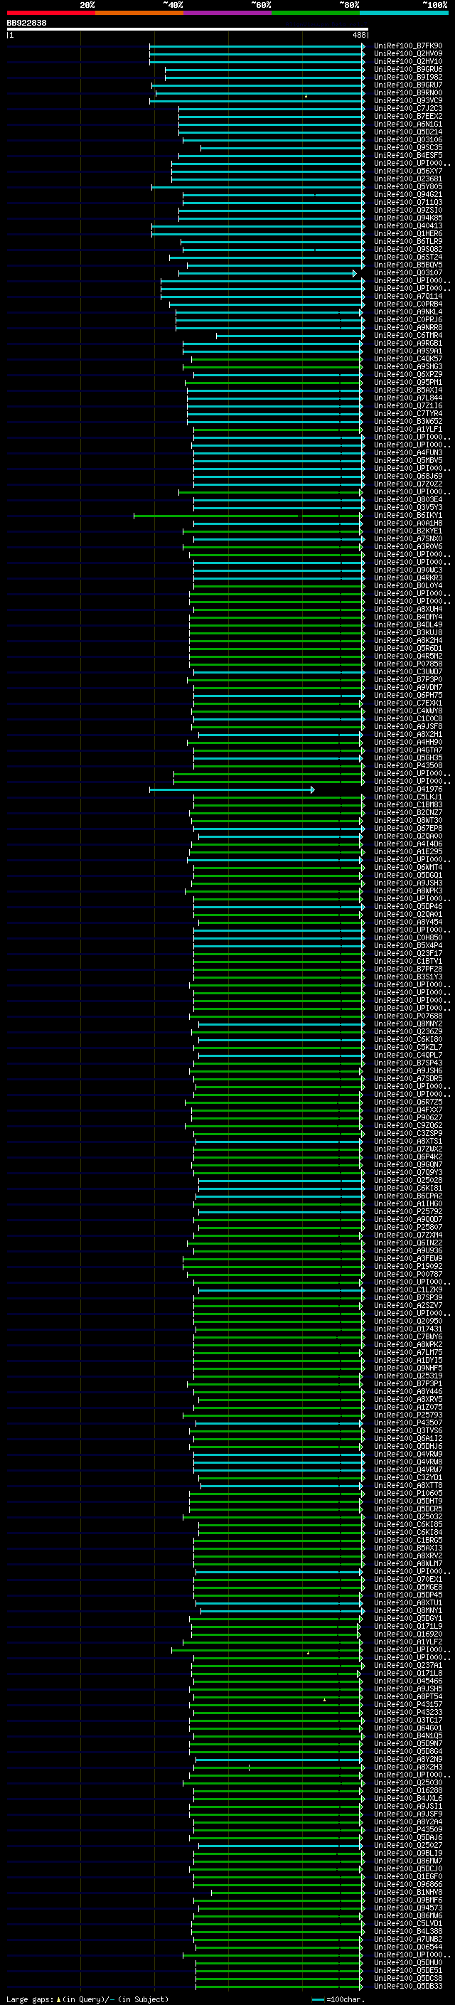Screen dimensions: 455x2005
Task: Open the UniRef100_B9GRU6 hit label
Action: [x=408, y=69]
